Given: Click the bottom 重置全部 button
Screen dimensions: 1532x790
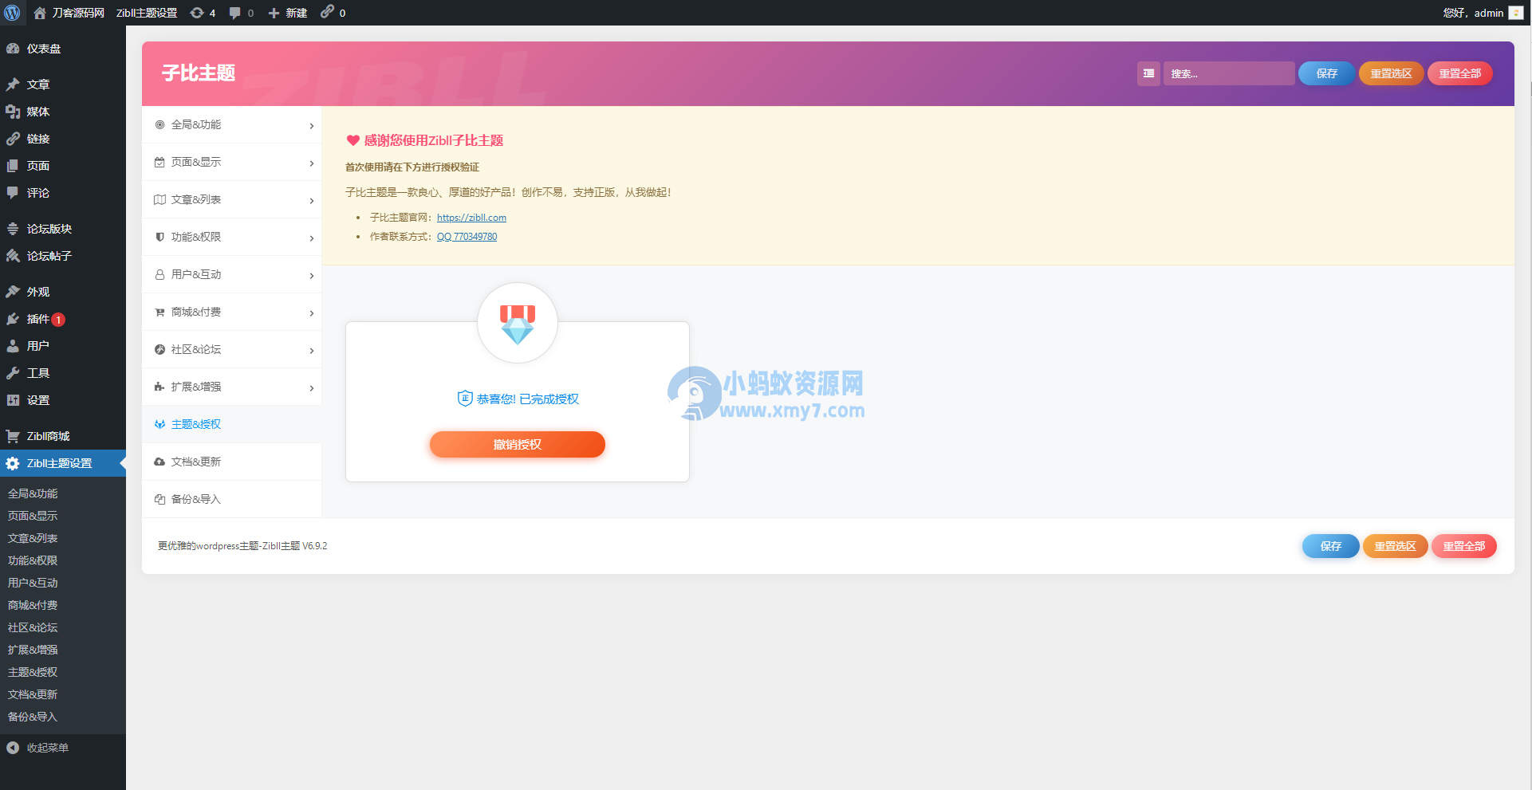Looking at the screenshot, I should [1463, 546].
